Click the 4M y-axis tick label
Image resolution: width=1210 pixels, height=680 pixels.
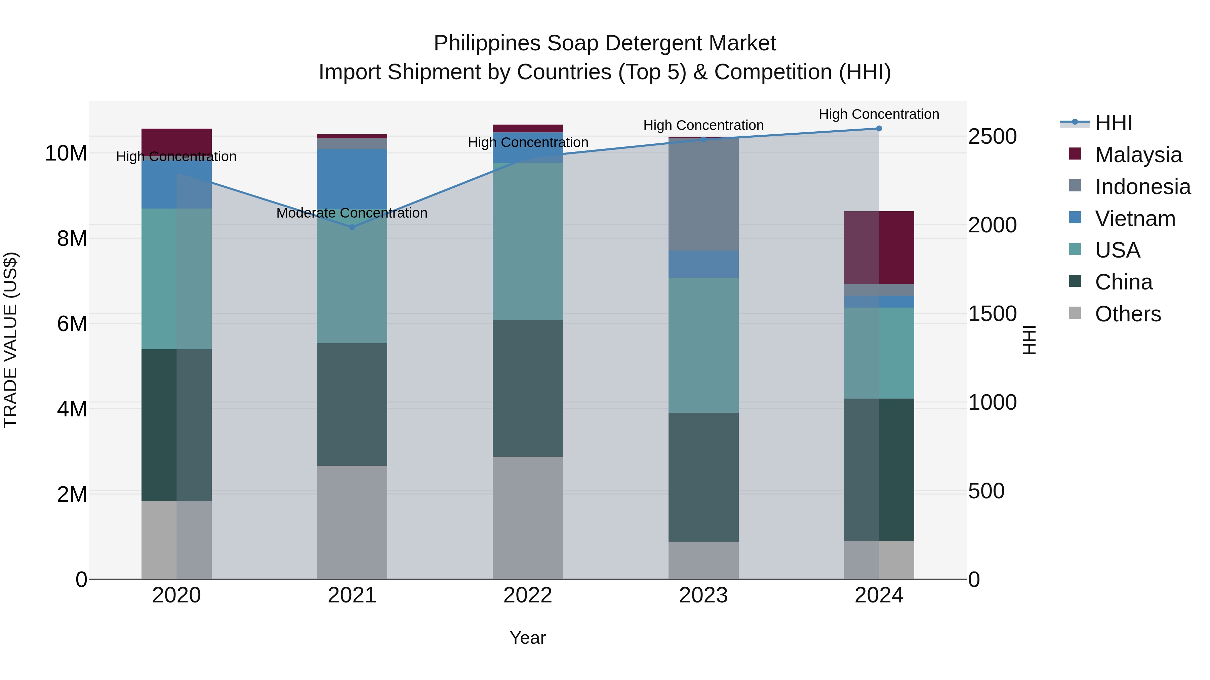pos(72,409)
